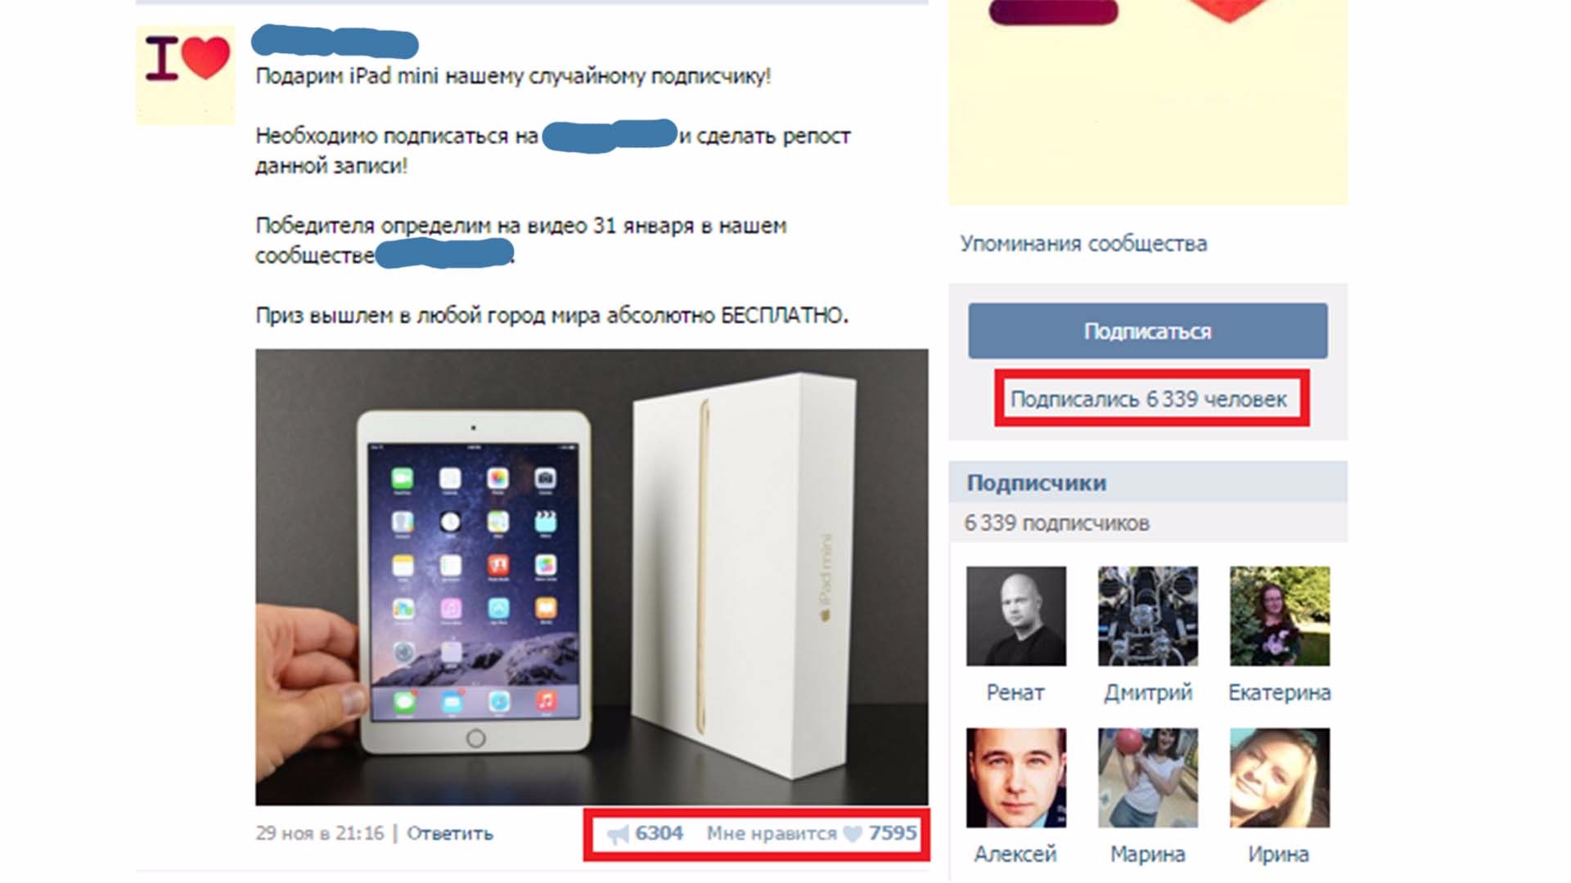Click the Ответить reply link
The width and height of the screenshot is (1571, 883).
tap(450, 833)
